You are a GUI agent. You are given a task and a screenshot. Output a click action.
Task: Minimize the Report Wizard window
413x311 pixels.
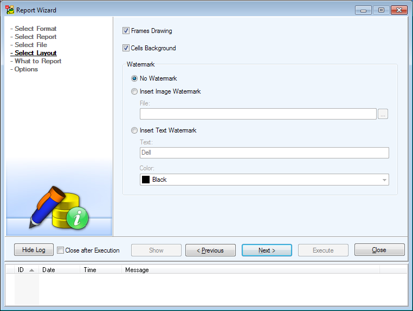[x=363, y=10]
